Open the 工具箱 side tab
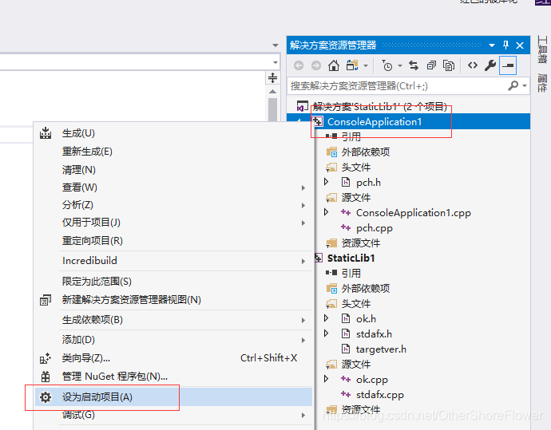The width and height of the screenshot is (551, 430). pos(542,49)
